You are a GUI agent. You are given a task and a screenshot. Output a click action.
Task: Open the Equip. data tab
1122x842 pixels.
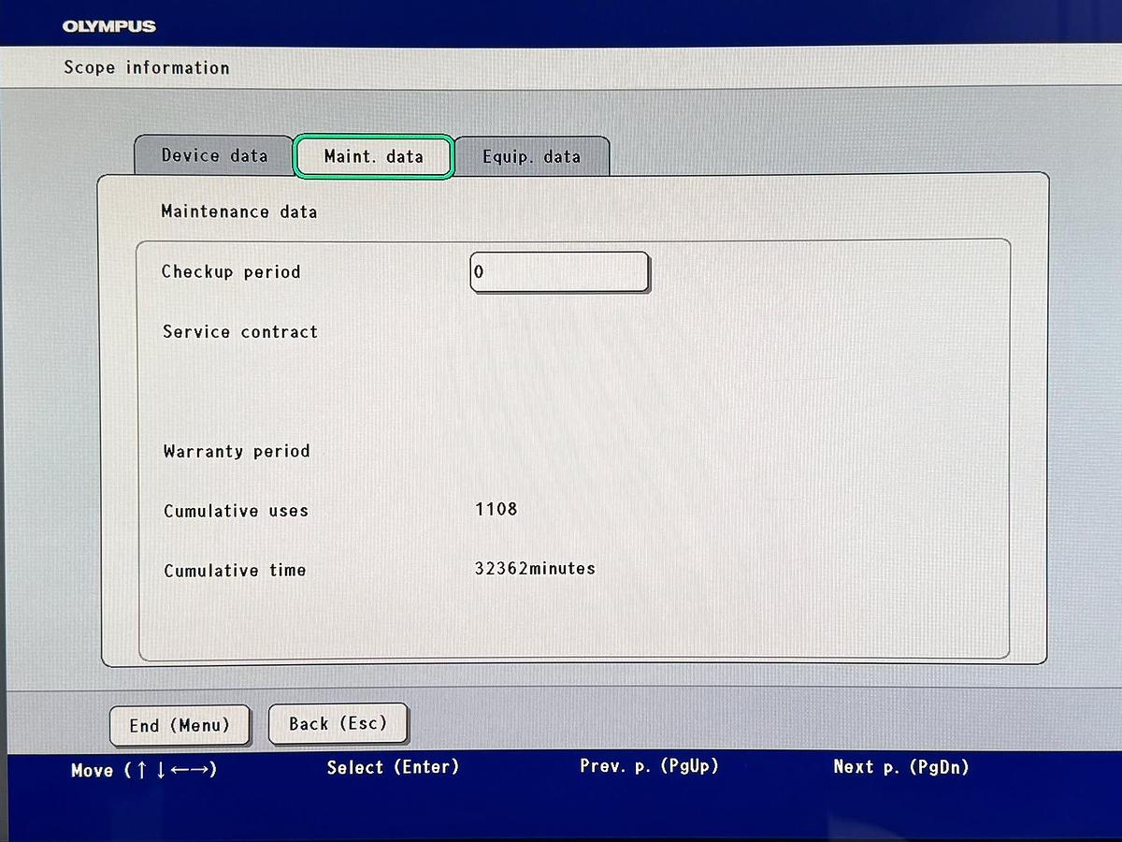[x=532, y=156]
